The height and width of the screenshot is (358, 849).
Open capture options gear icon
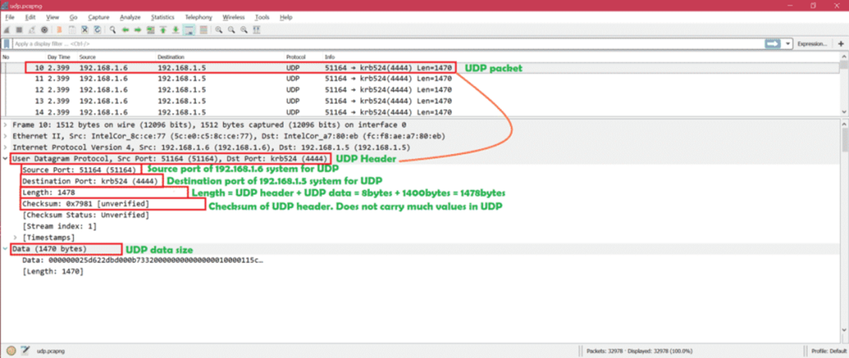(45, 29)
